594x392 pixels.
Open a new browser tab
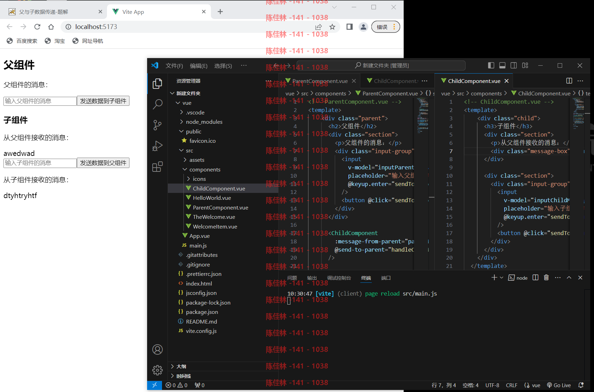tap(220, 12)
